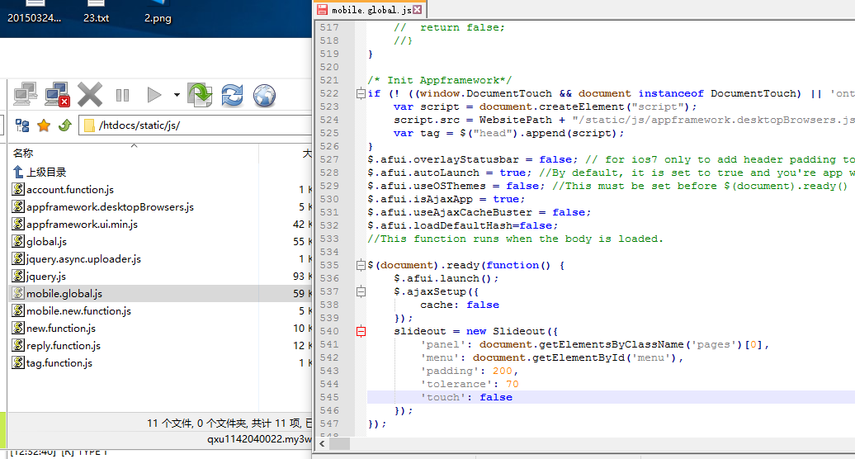
Task: Click the editor horizontal scrollbar thumb
Action: [340, 444]
